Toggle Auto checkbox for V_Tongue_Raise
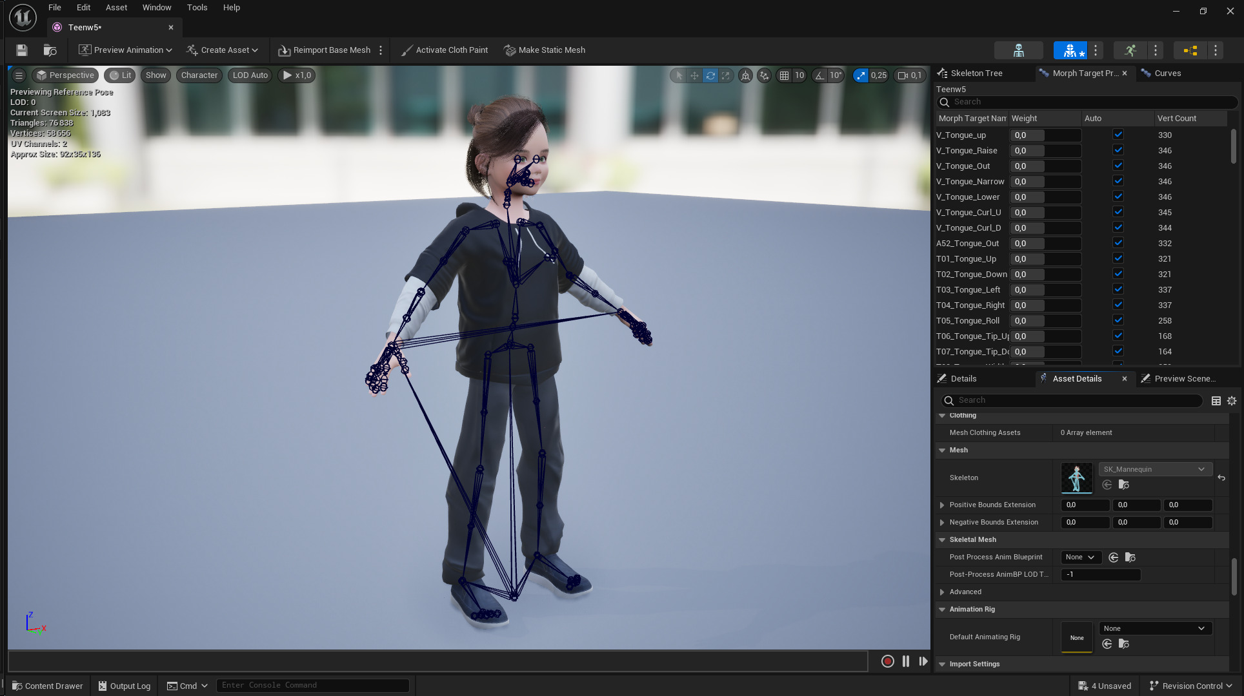1244x696 pixels. tap(1118, 150)
